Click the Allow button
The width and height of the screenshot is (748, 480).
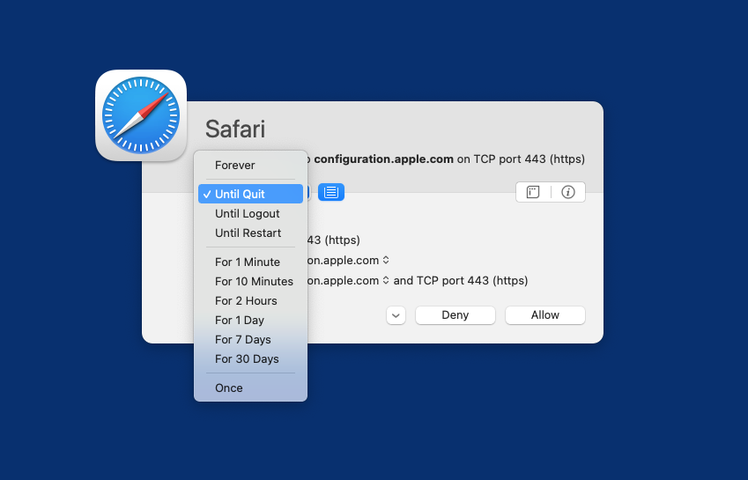(545, 315)
